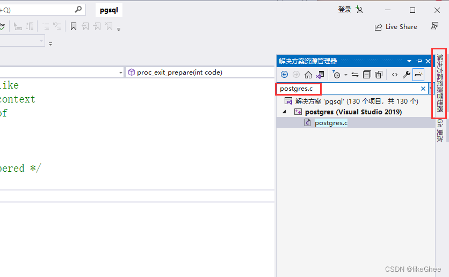Uncomment the selected lines

(x=57, y=27)
